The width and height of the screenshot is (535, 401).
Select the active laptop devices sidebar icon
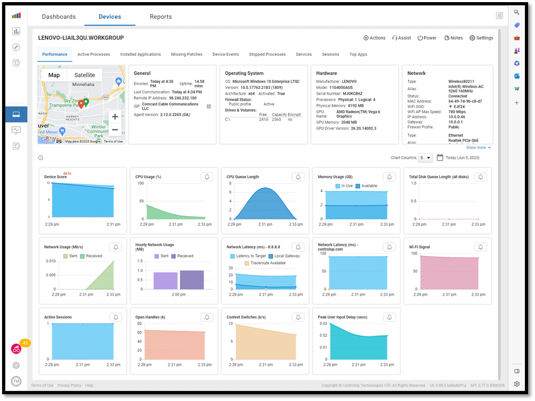(16, 114)
